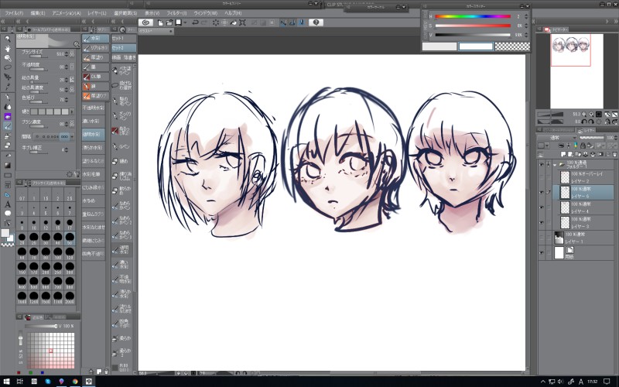Adjust stabilization value stepper
This screenshot has height=387, width=619.
click(x=67, y=150)
